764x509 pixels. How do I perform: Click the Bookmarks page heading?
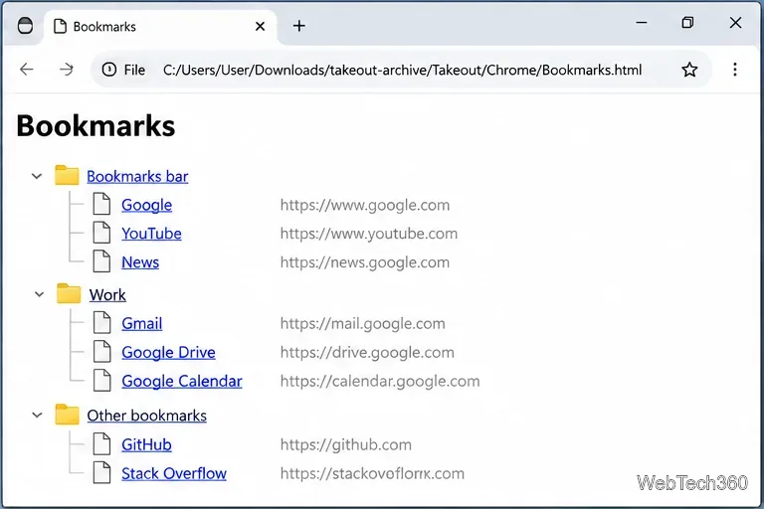pyautogui.click(x=95, y=126)
